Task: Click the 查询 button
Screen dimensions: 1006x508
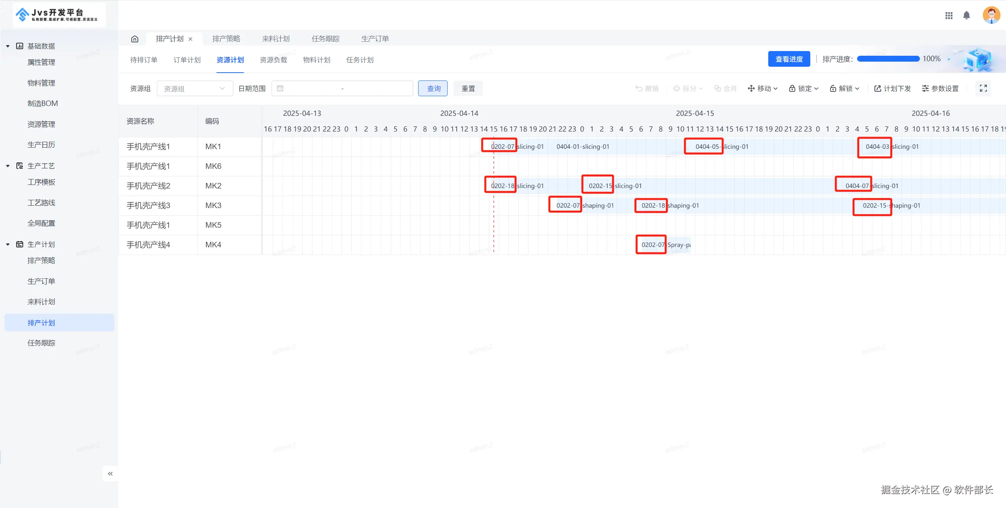Action: pyautogui.click(x=433, y=88)
